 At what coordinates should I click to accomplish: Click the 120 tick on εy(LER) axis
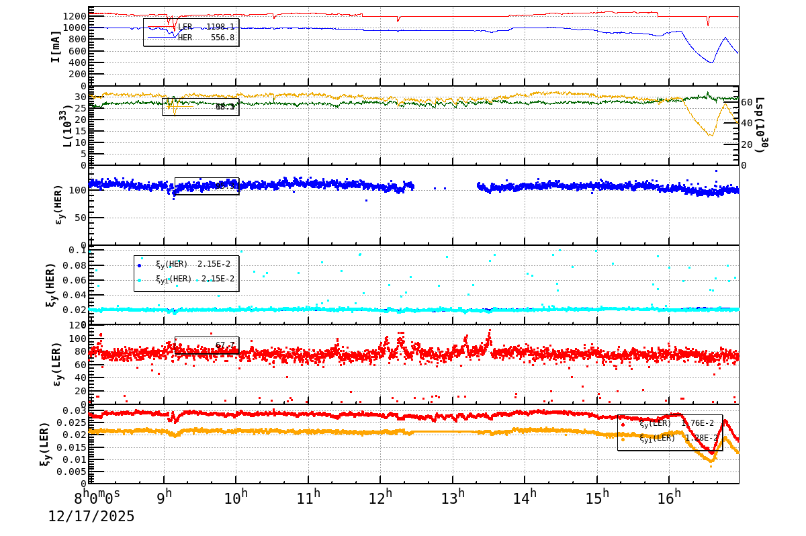pos(76,326)
